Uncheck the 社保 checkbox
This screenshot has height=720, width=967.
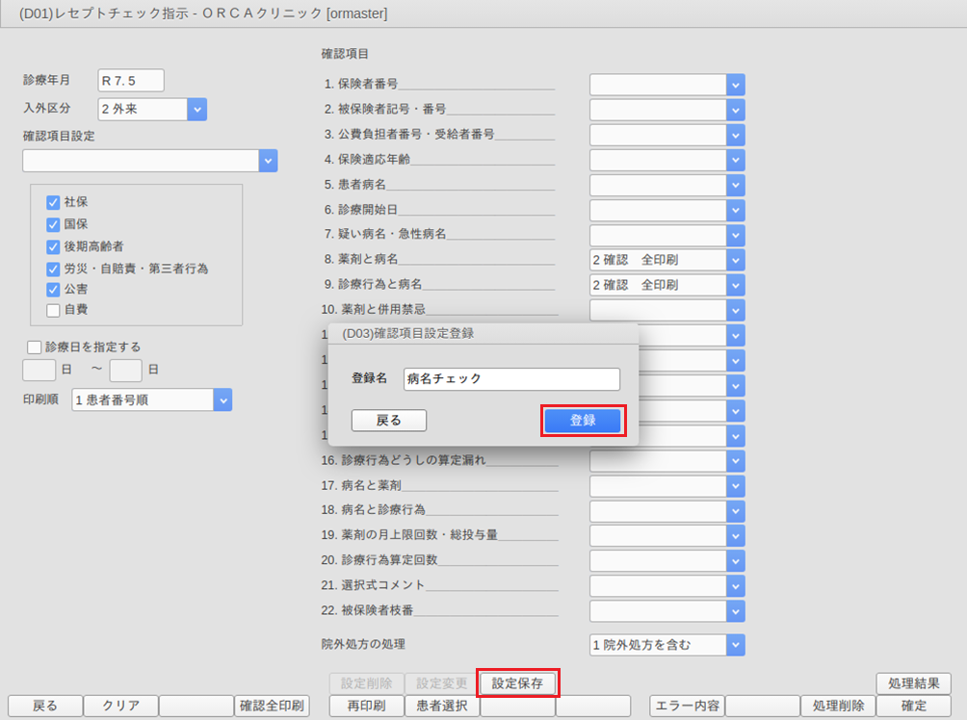click(54, 202)
